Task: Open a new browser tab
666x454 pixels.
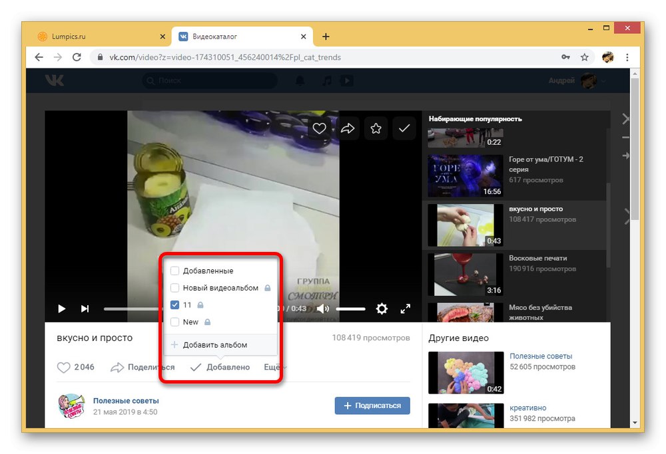Action: (326, 37)
